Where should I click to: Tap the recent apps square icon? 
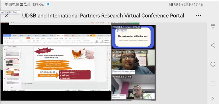point(213,83)
